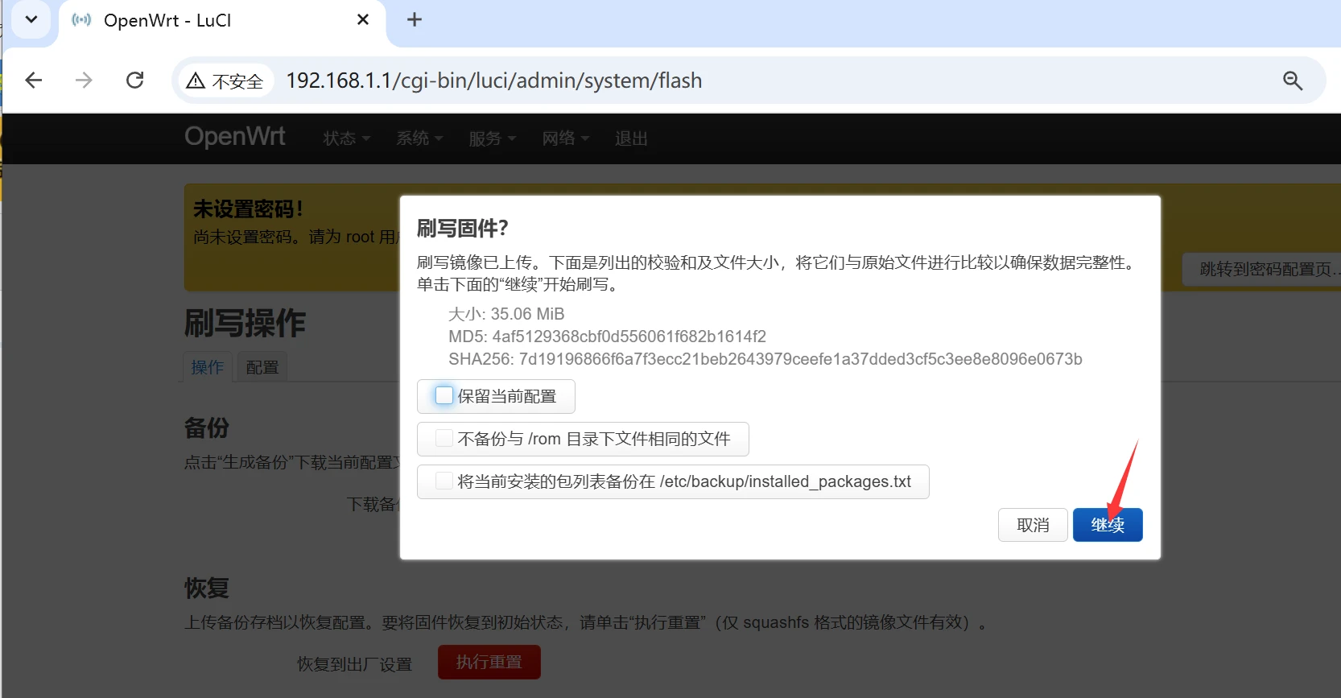This screenshot has height=698, width=1341.
Task: Click 取消 to cancel flashing
Action: pos(1033,525)
